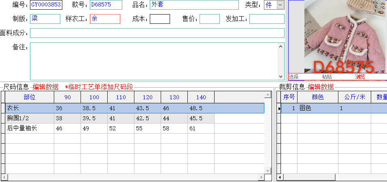
Task: Click 选择 under the product image
Action: click(x=294, y=77)
